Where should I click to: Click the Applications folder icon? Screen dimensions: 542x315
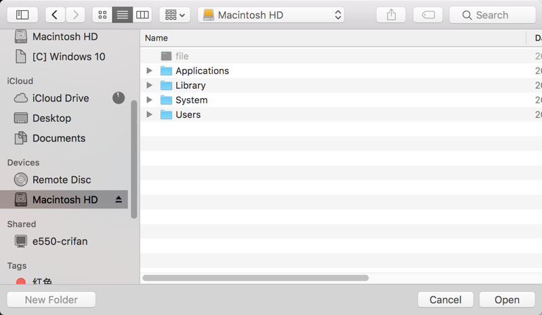tap(166, 70)
